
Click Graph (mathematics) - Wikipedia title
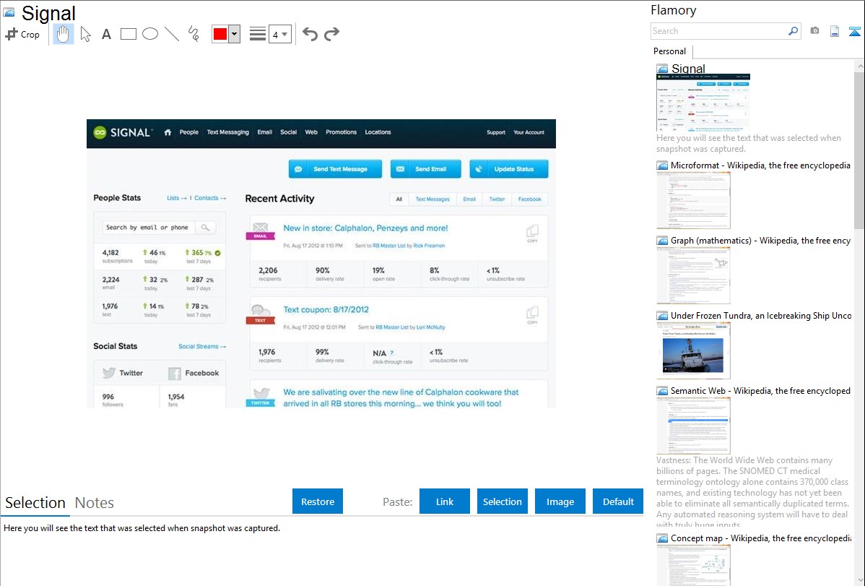pyautogui.click(x=760, y=241)
